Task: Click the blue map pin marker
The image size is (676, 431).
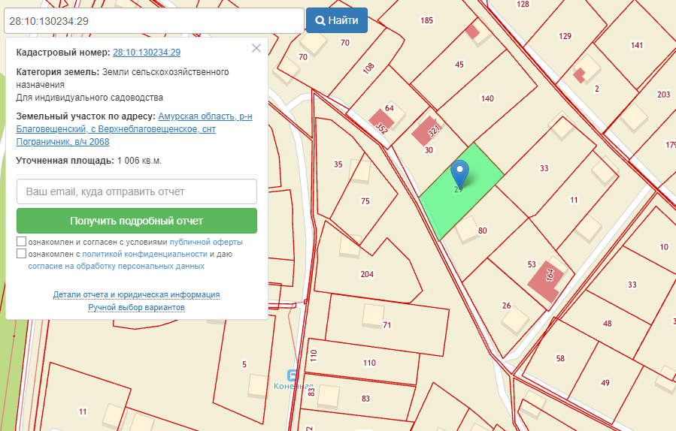Action: 459,173
